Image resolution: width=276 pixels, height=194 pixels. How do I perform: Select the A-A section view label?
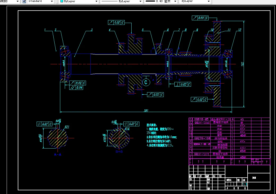[58, 155]
